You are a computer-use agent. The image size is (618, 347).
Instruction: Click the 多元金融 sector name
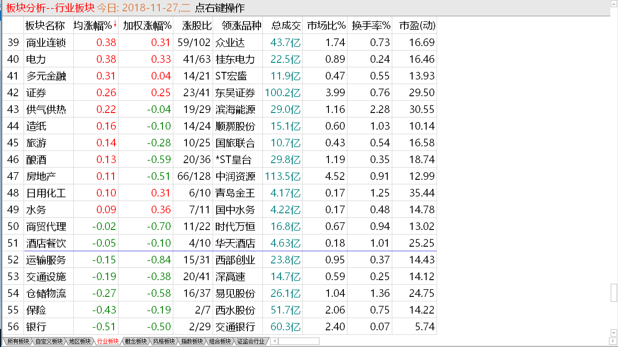point(46,76)
